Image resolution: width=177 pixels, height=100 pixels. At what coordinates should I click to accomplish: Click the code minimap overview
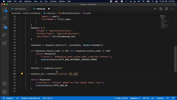pyautogui.click(x=166, y=22)
